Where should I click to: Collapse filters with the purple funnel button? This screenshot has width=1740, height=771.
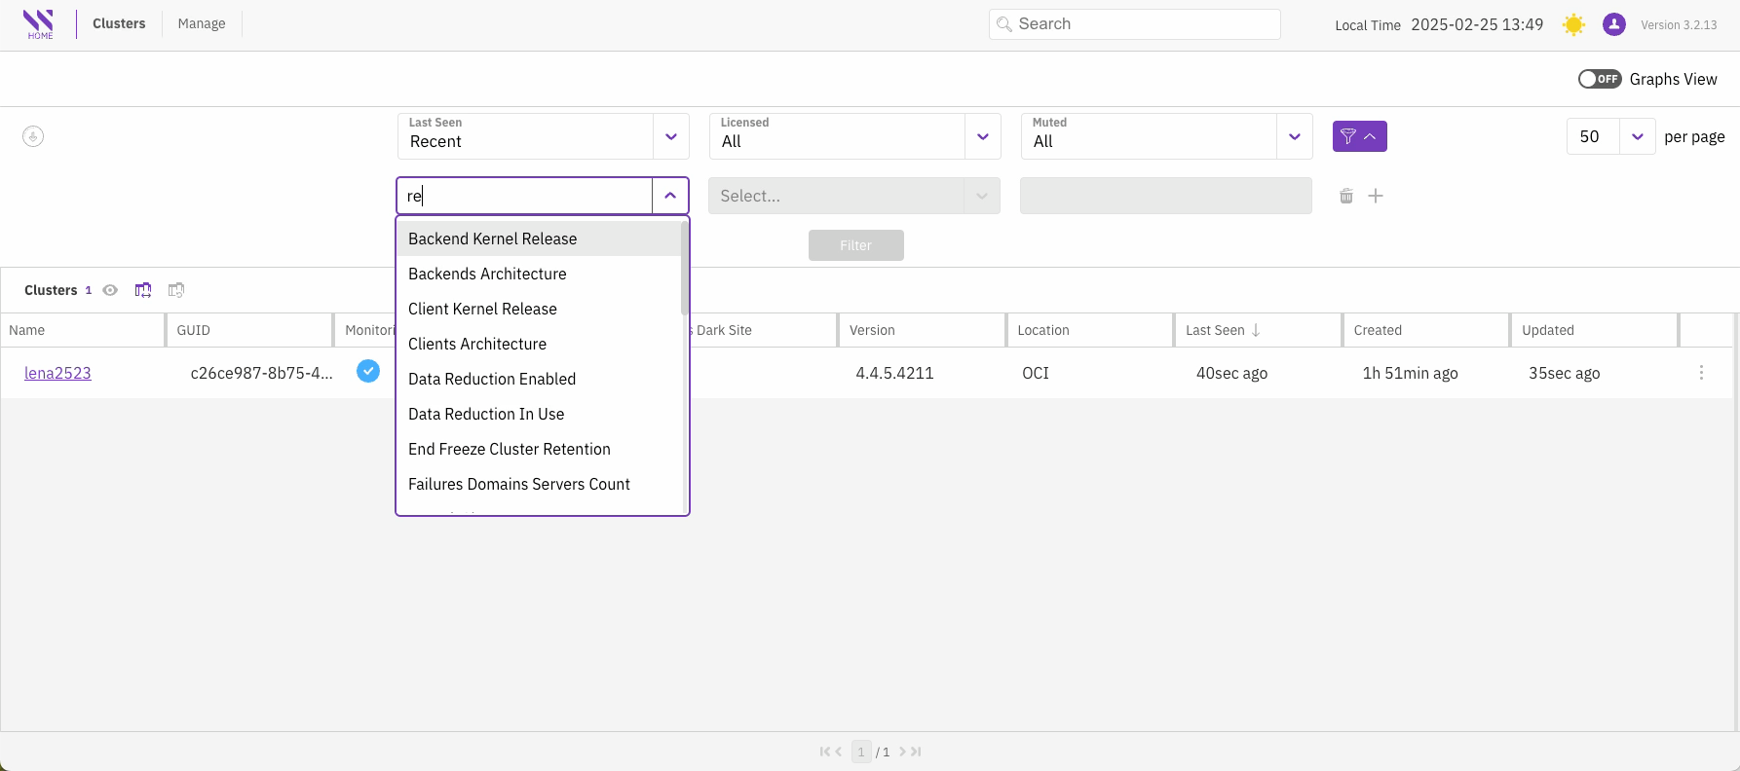[x=1358, y=137]
